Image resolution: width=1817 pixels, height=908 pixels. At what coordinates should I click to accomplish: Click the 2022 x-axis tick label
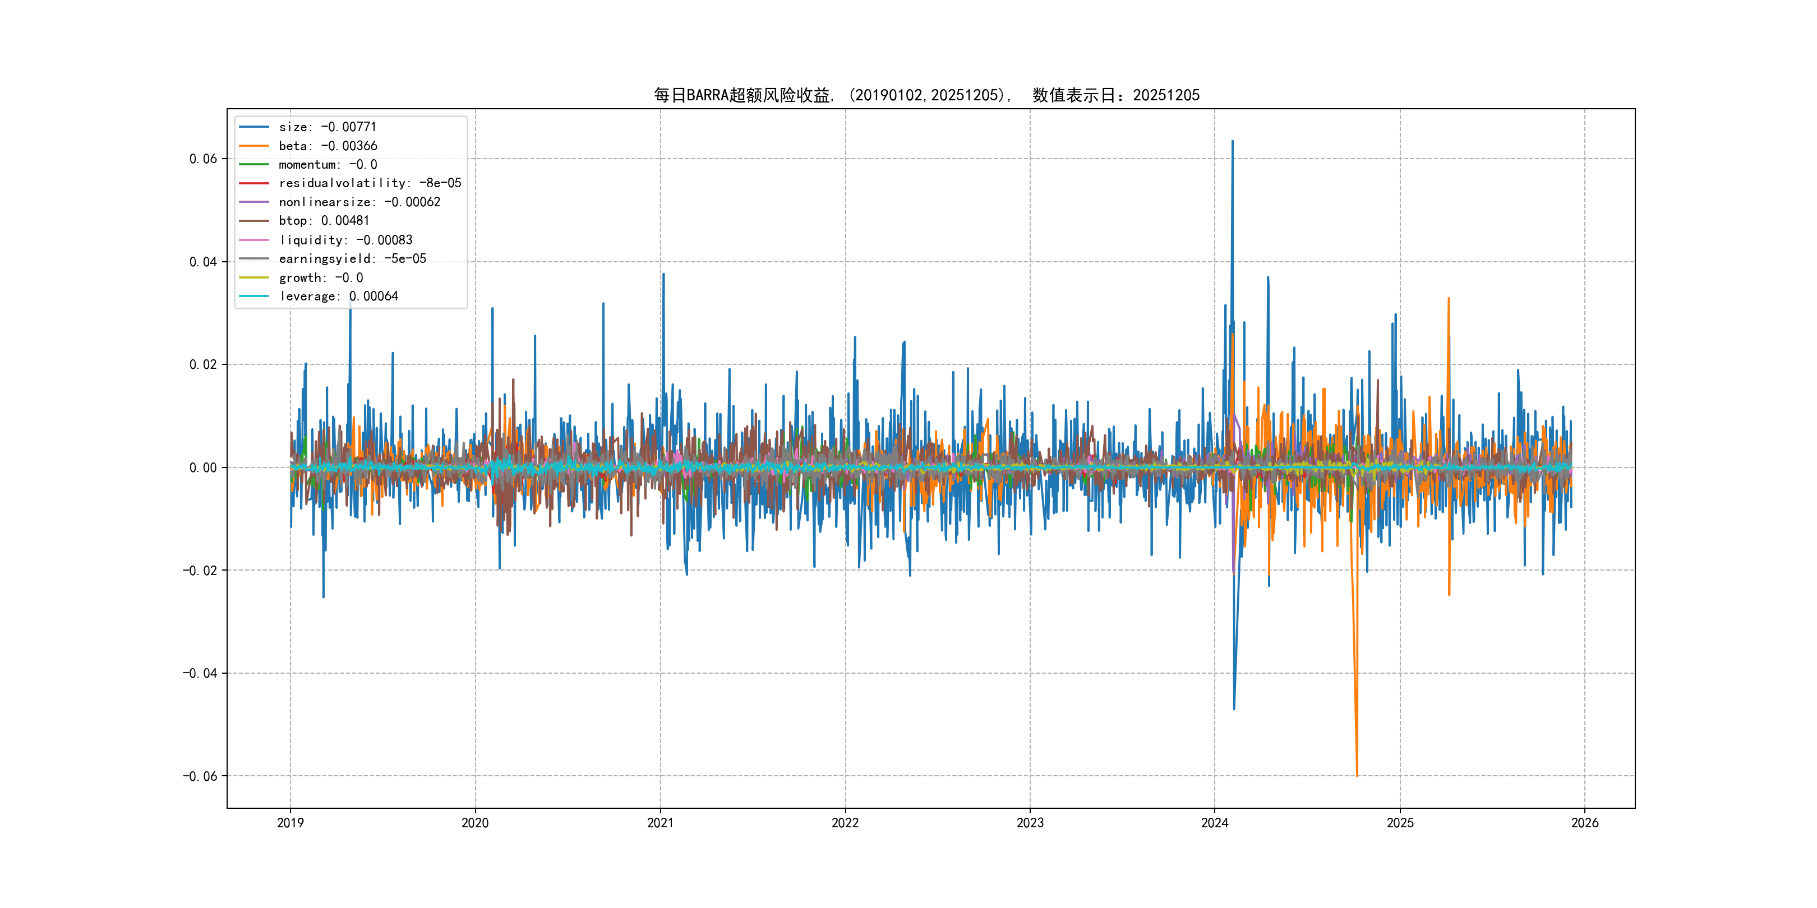[845, 823]
